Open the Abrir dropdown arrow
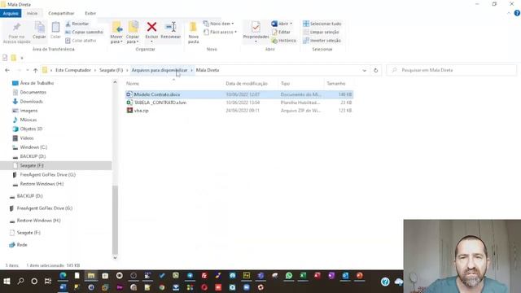Screen dimensions: 521x293 tap(291, 24)
